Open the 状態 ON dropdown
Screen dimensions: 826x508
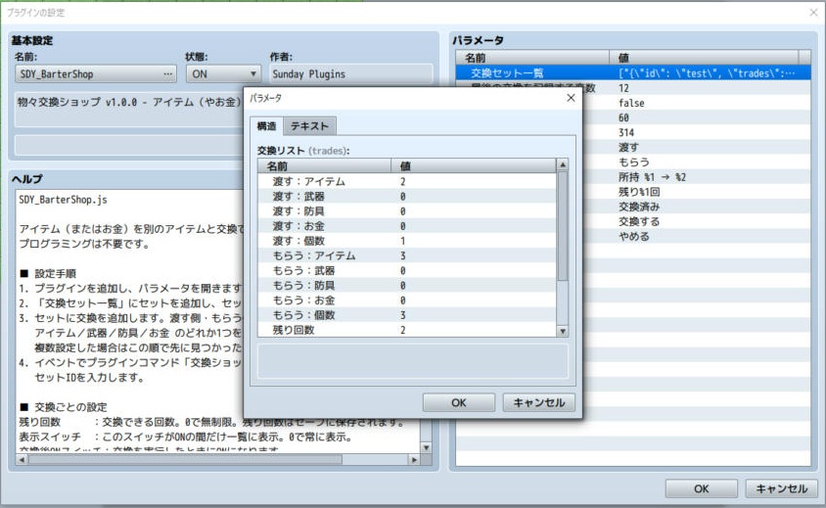pyautogui.click(x=223, y=74)
